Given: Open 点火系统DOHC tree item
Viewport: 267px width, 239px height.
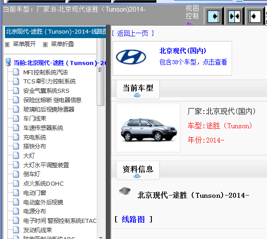Looking at the screenshot, I should [x=43, y=184].
